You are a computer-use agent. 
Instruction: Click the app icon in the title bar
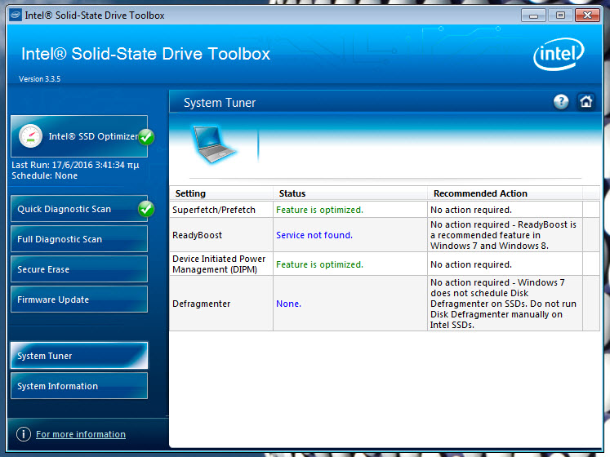tap(16, 16)
